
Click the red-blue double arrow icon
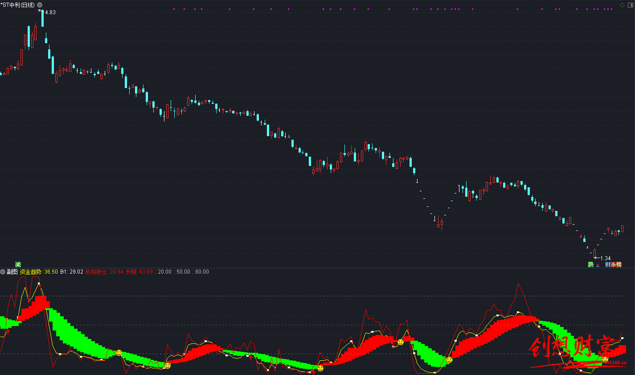click(598, 265)
